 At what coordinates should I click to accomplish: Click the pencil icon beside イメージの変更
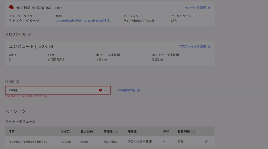(209, 8)
